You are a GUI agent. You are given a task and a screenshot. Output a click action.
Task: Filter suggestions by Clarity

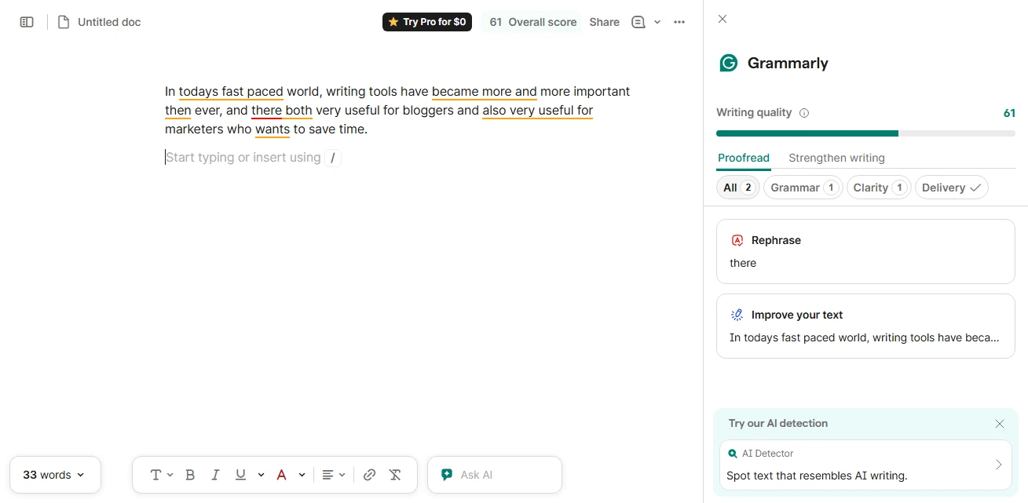click(879, 188)
